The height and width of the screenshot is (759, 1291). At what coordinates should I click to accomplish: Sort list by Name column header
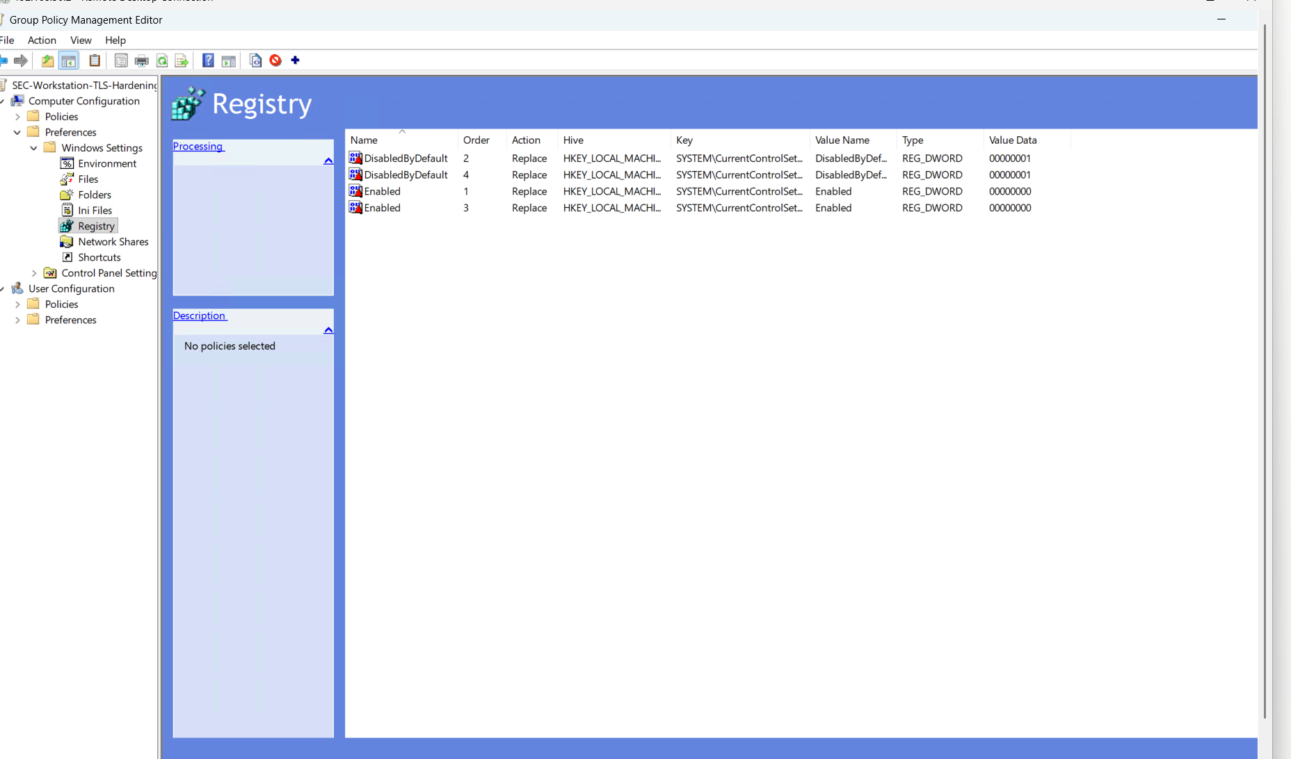[x=402, y=140]
